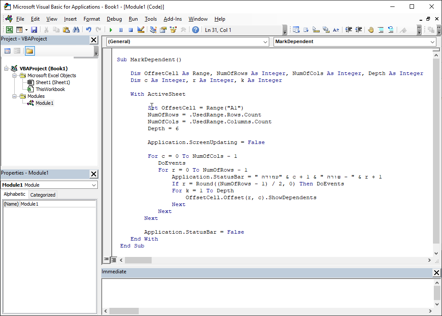
Task: Select ThisWorkbook in the project tree
Action: click(x=50, y=89)
